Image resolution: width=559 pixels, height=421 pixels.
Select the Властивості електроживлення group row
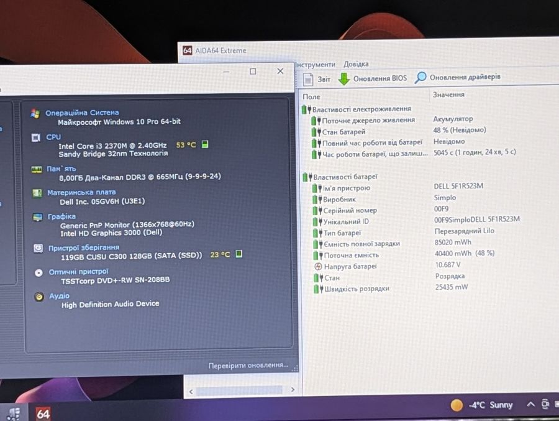tap(357, 109)
